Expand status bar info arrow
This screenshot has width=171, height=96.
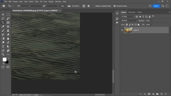(41, 95)
